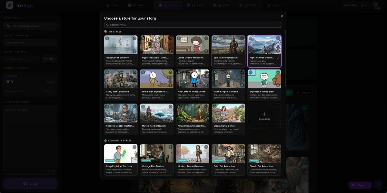
Task: Switch to the Audio tab
Action: click(195, 5)
